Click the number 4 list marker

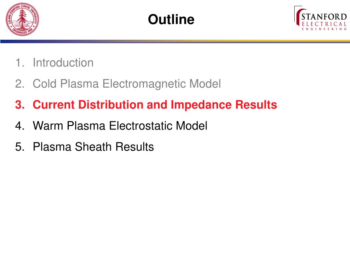pyautogui.click(x=20, y=126)
